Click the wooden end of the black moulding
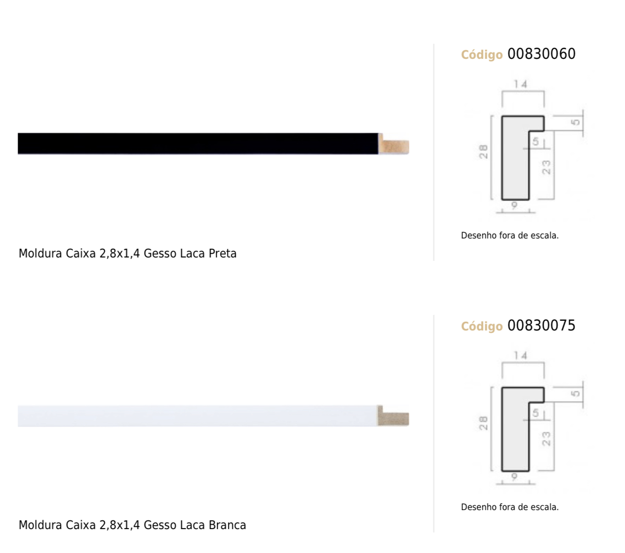 394,145
